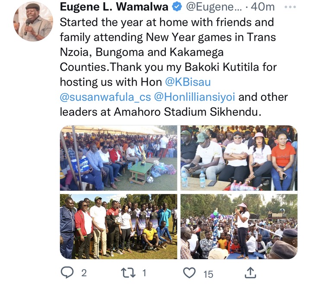Open the @Honlilliansiyoi mention link
The image size is (311, 284).
[x=194, y=97]
